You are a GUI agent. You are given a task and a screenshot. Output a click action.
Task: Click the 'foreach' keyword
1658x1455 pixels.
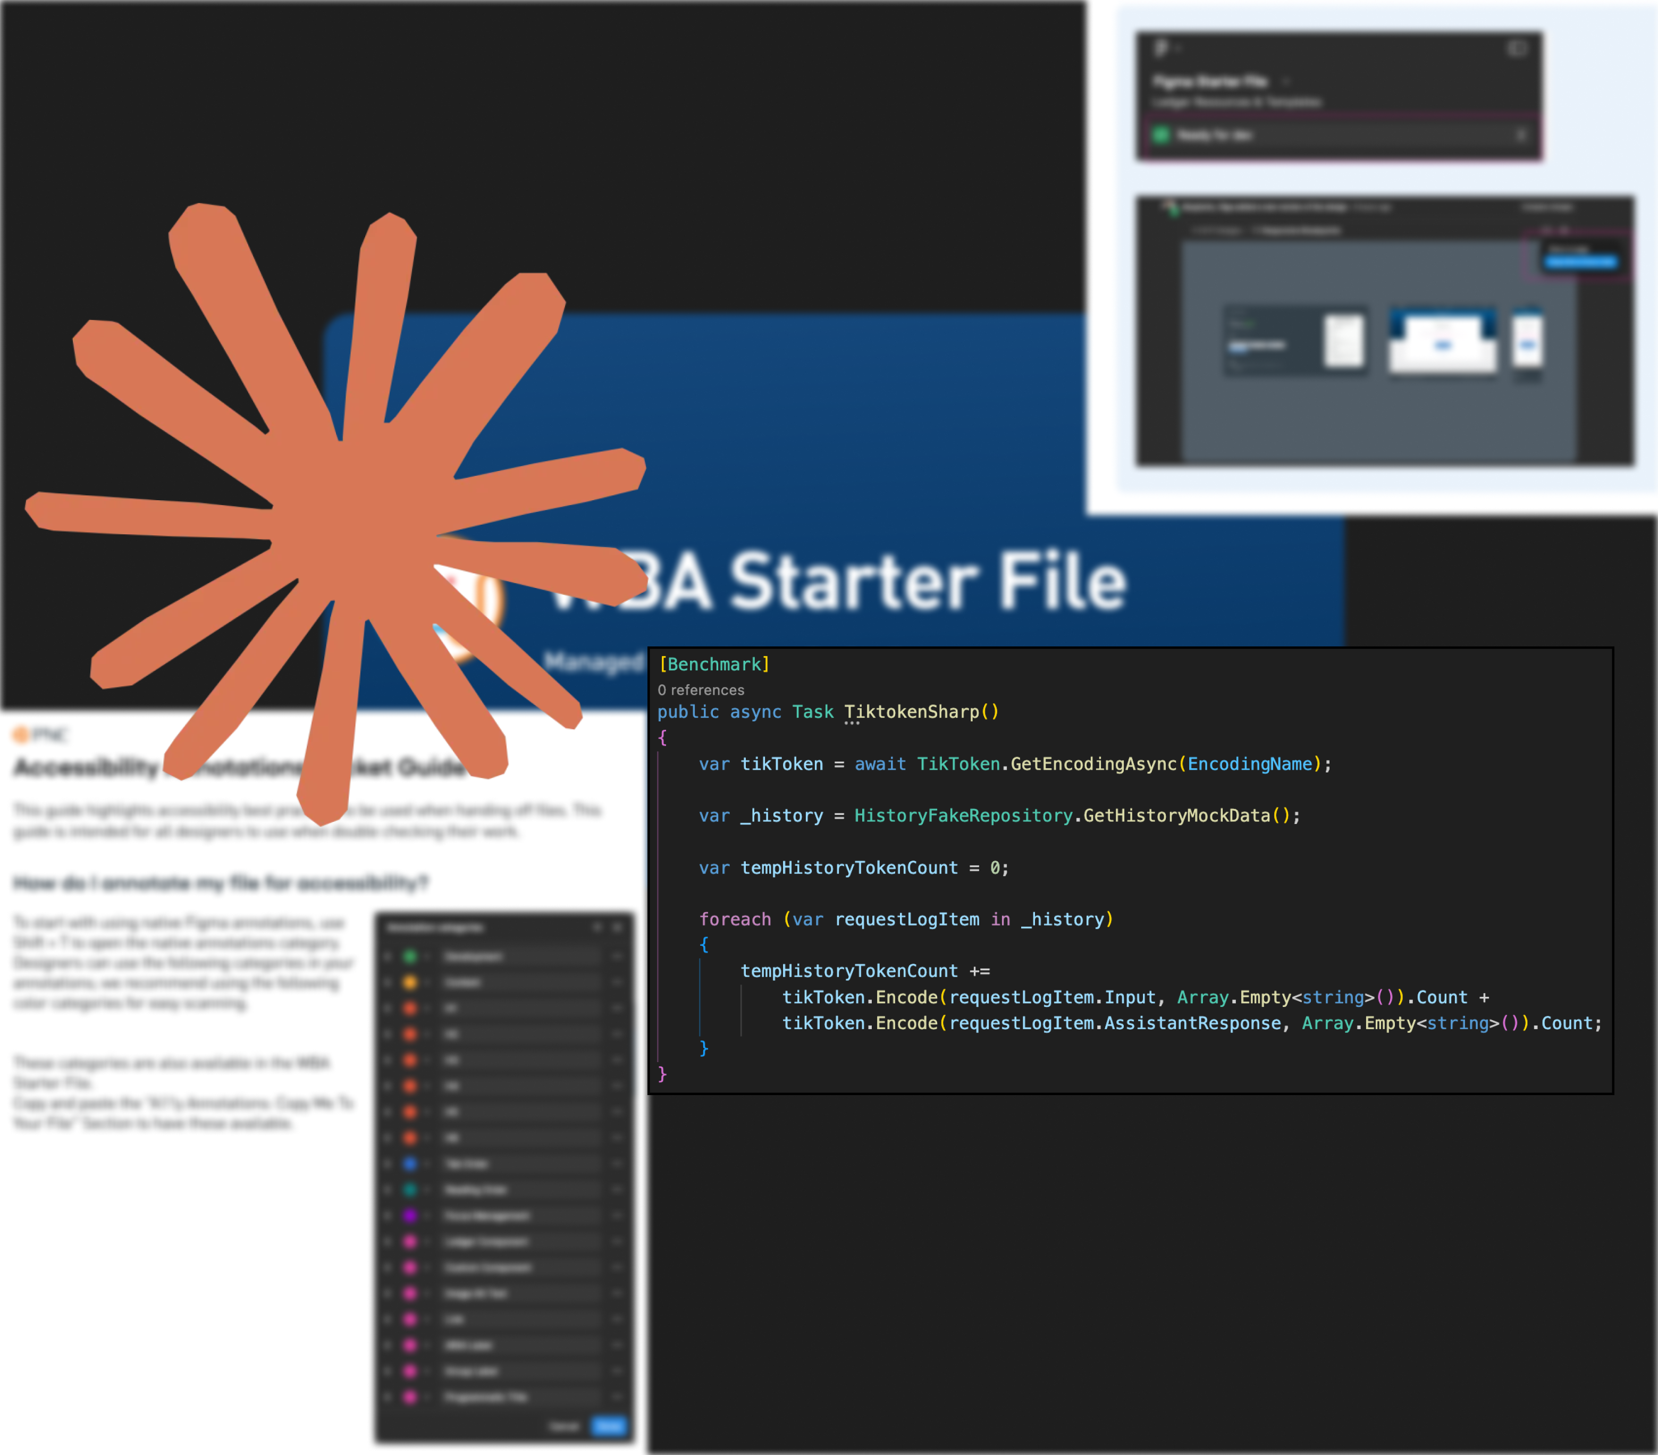pos(735,919)
